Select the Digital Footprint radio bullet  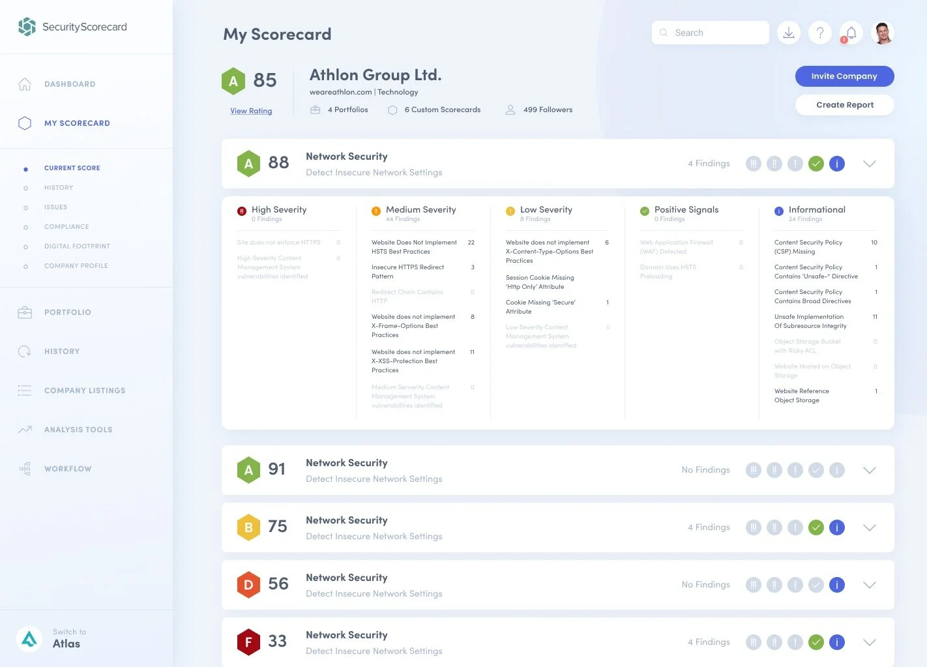[26, 247]
